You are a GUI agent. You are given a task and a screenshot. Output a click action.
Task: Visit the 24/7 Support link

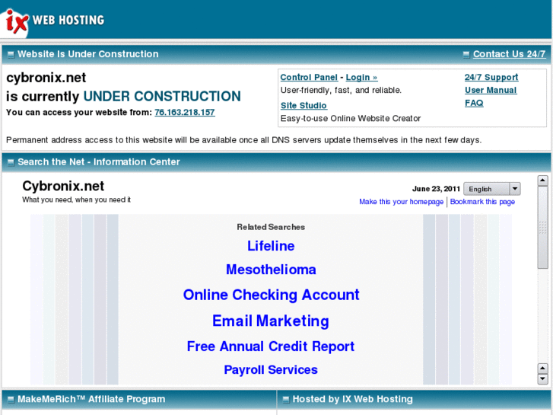pyautogui.click(x=491, y=78)
